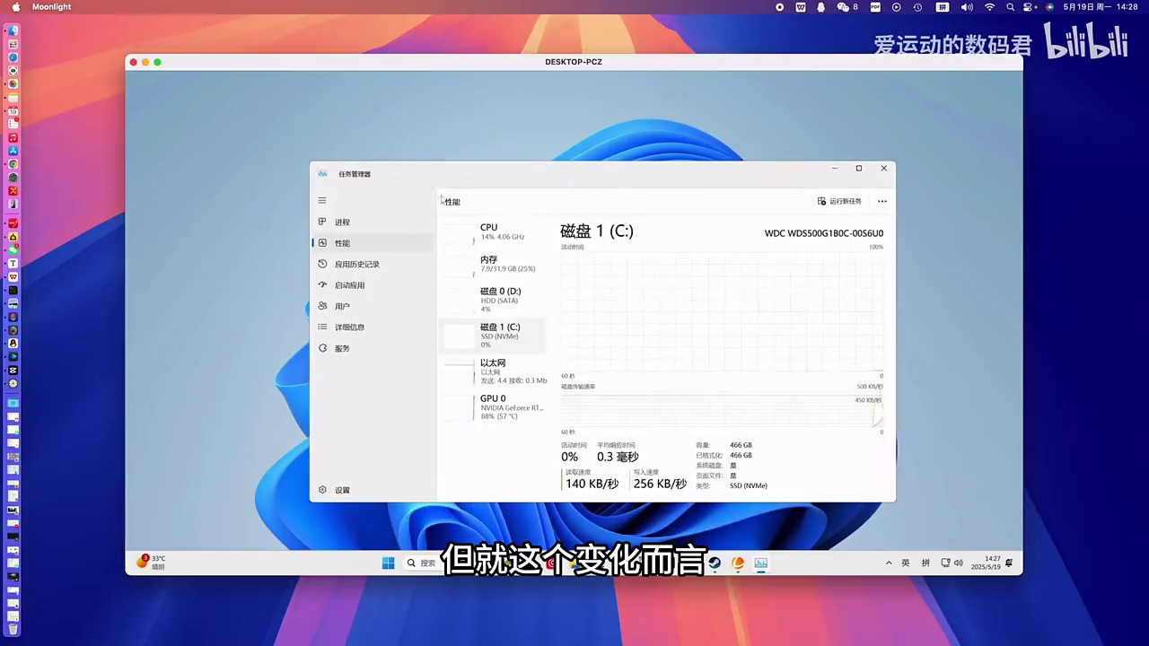Open the WPS menu bar icon
Viewport: 1149px width, 646px height.
point(800,7)
